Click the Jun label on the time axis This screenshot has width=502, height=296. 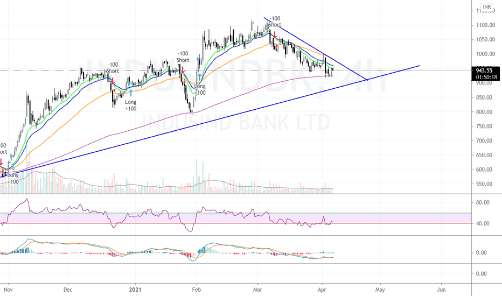441,290
